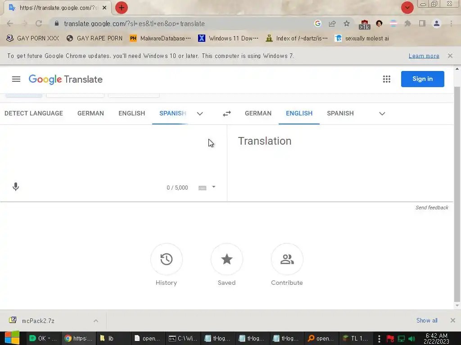The height and width of the screenshot is (345, 461).
Task: Switch to the OK taskbar window
Action: pyautogui.click(x=43, y=338)
